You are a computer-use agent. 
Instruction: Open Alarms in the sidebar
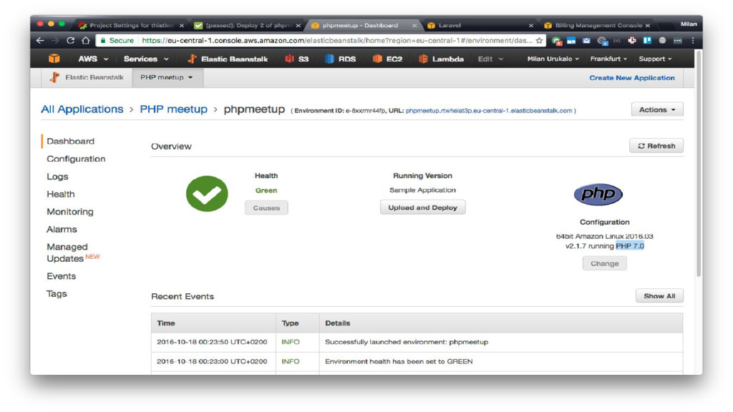(x=62, y=230)
